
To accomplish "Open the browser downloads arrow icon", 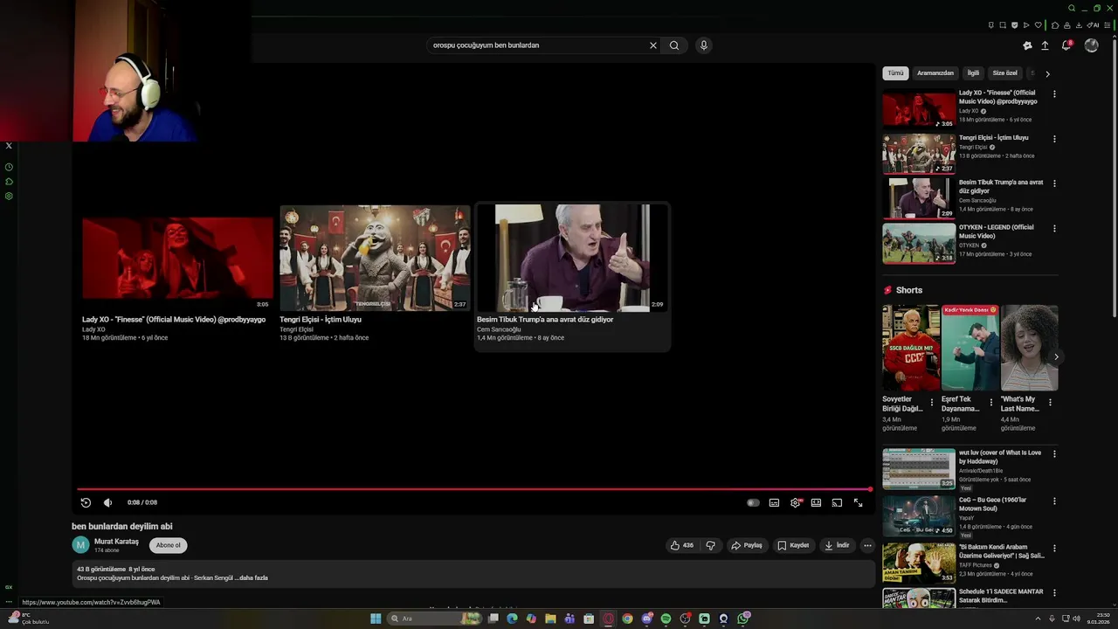I will click(x=1079, y=25).
